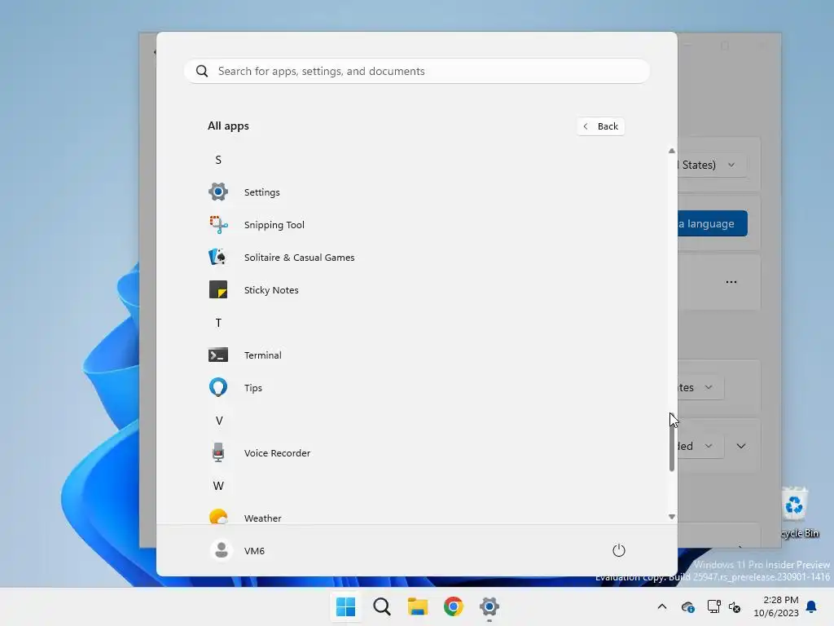The image size is (834, 626).
Task: Click the Snipping Tool text label
Action: (x=274, y=225)
